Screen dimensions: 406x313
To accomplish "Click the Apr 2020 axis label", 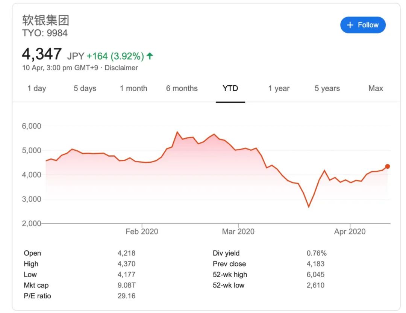I will coord(350,231).
